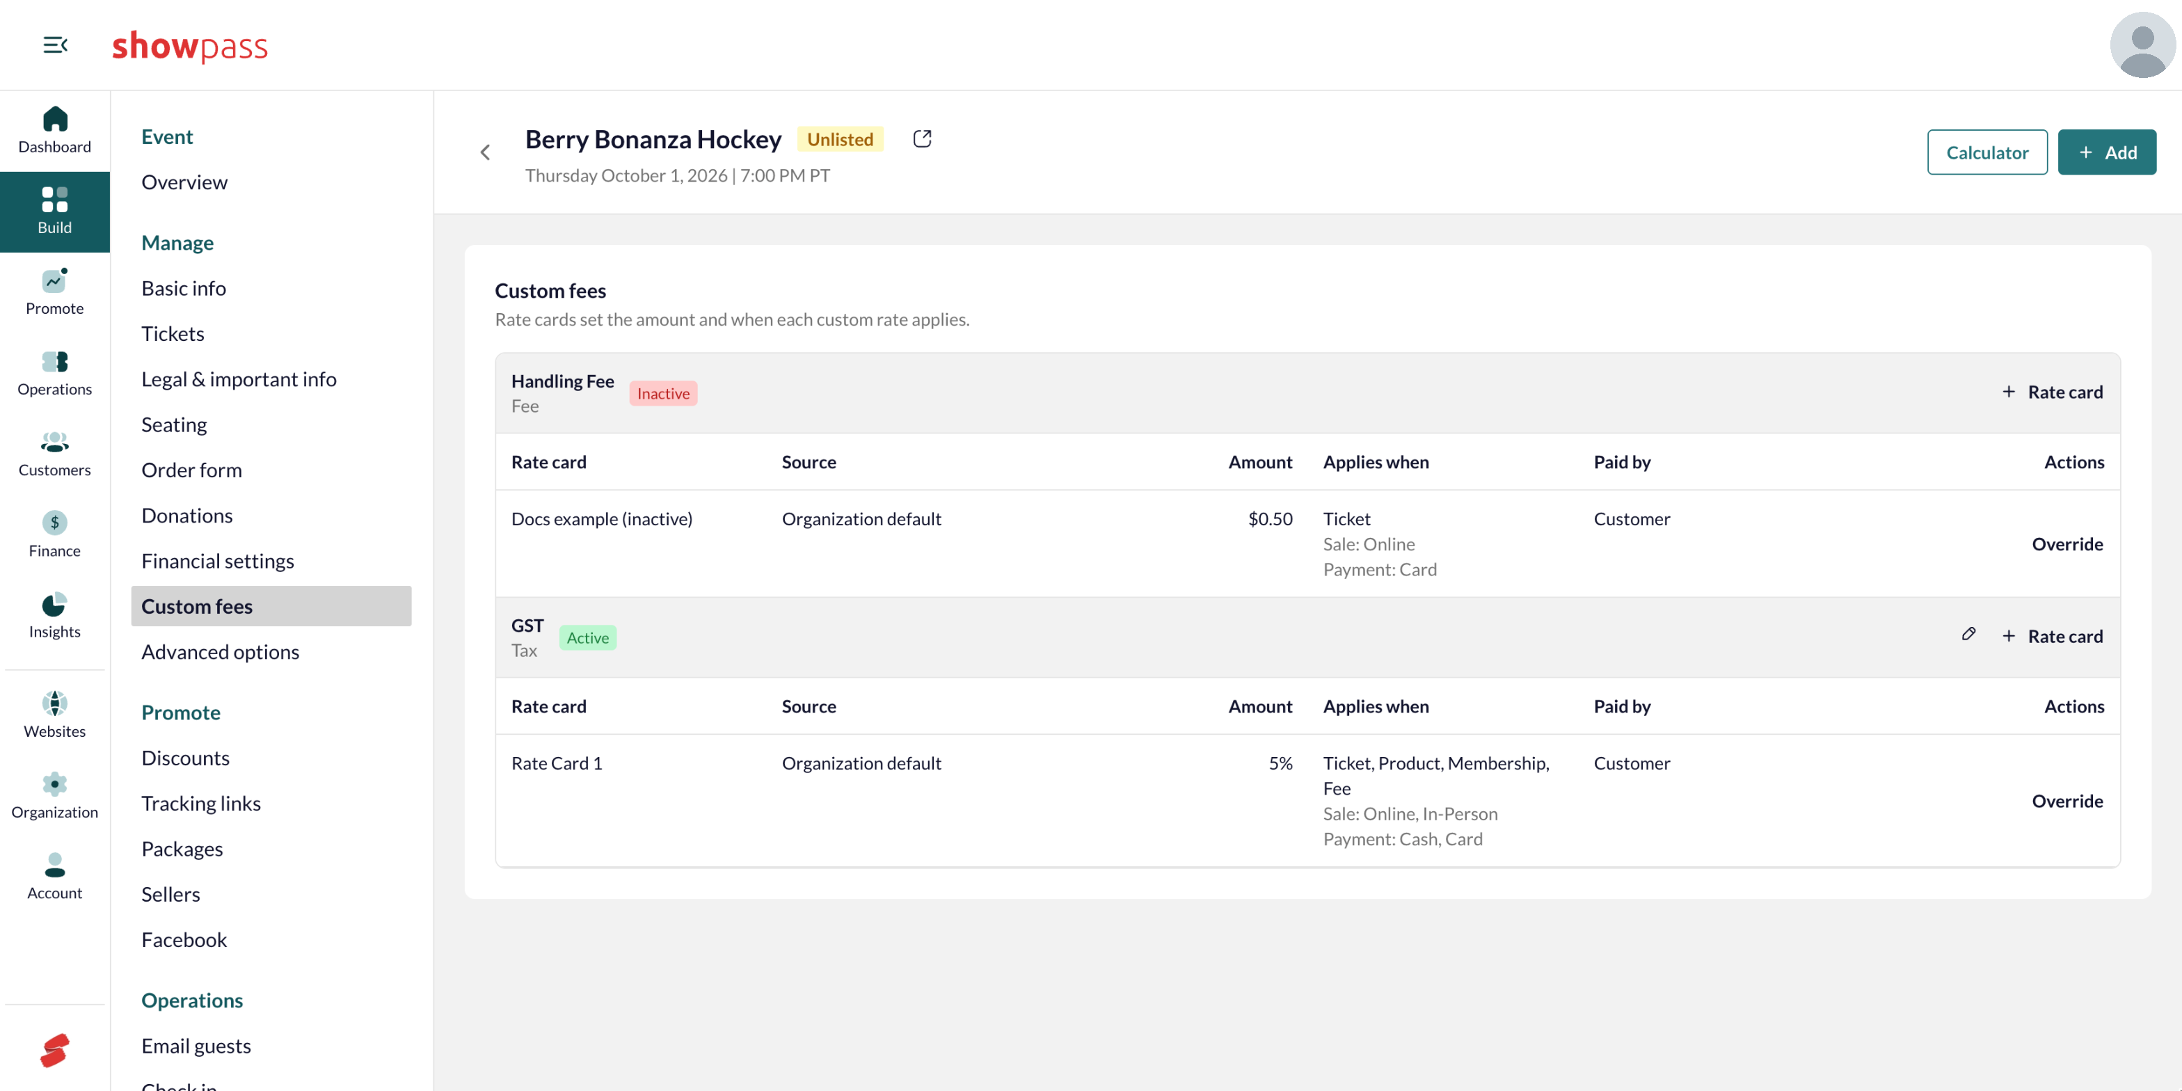Open Advanced options
The width and height of the screenshot is (2182, 1091).
coord(221,651)
